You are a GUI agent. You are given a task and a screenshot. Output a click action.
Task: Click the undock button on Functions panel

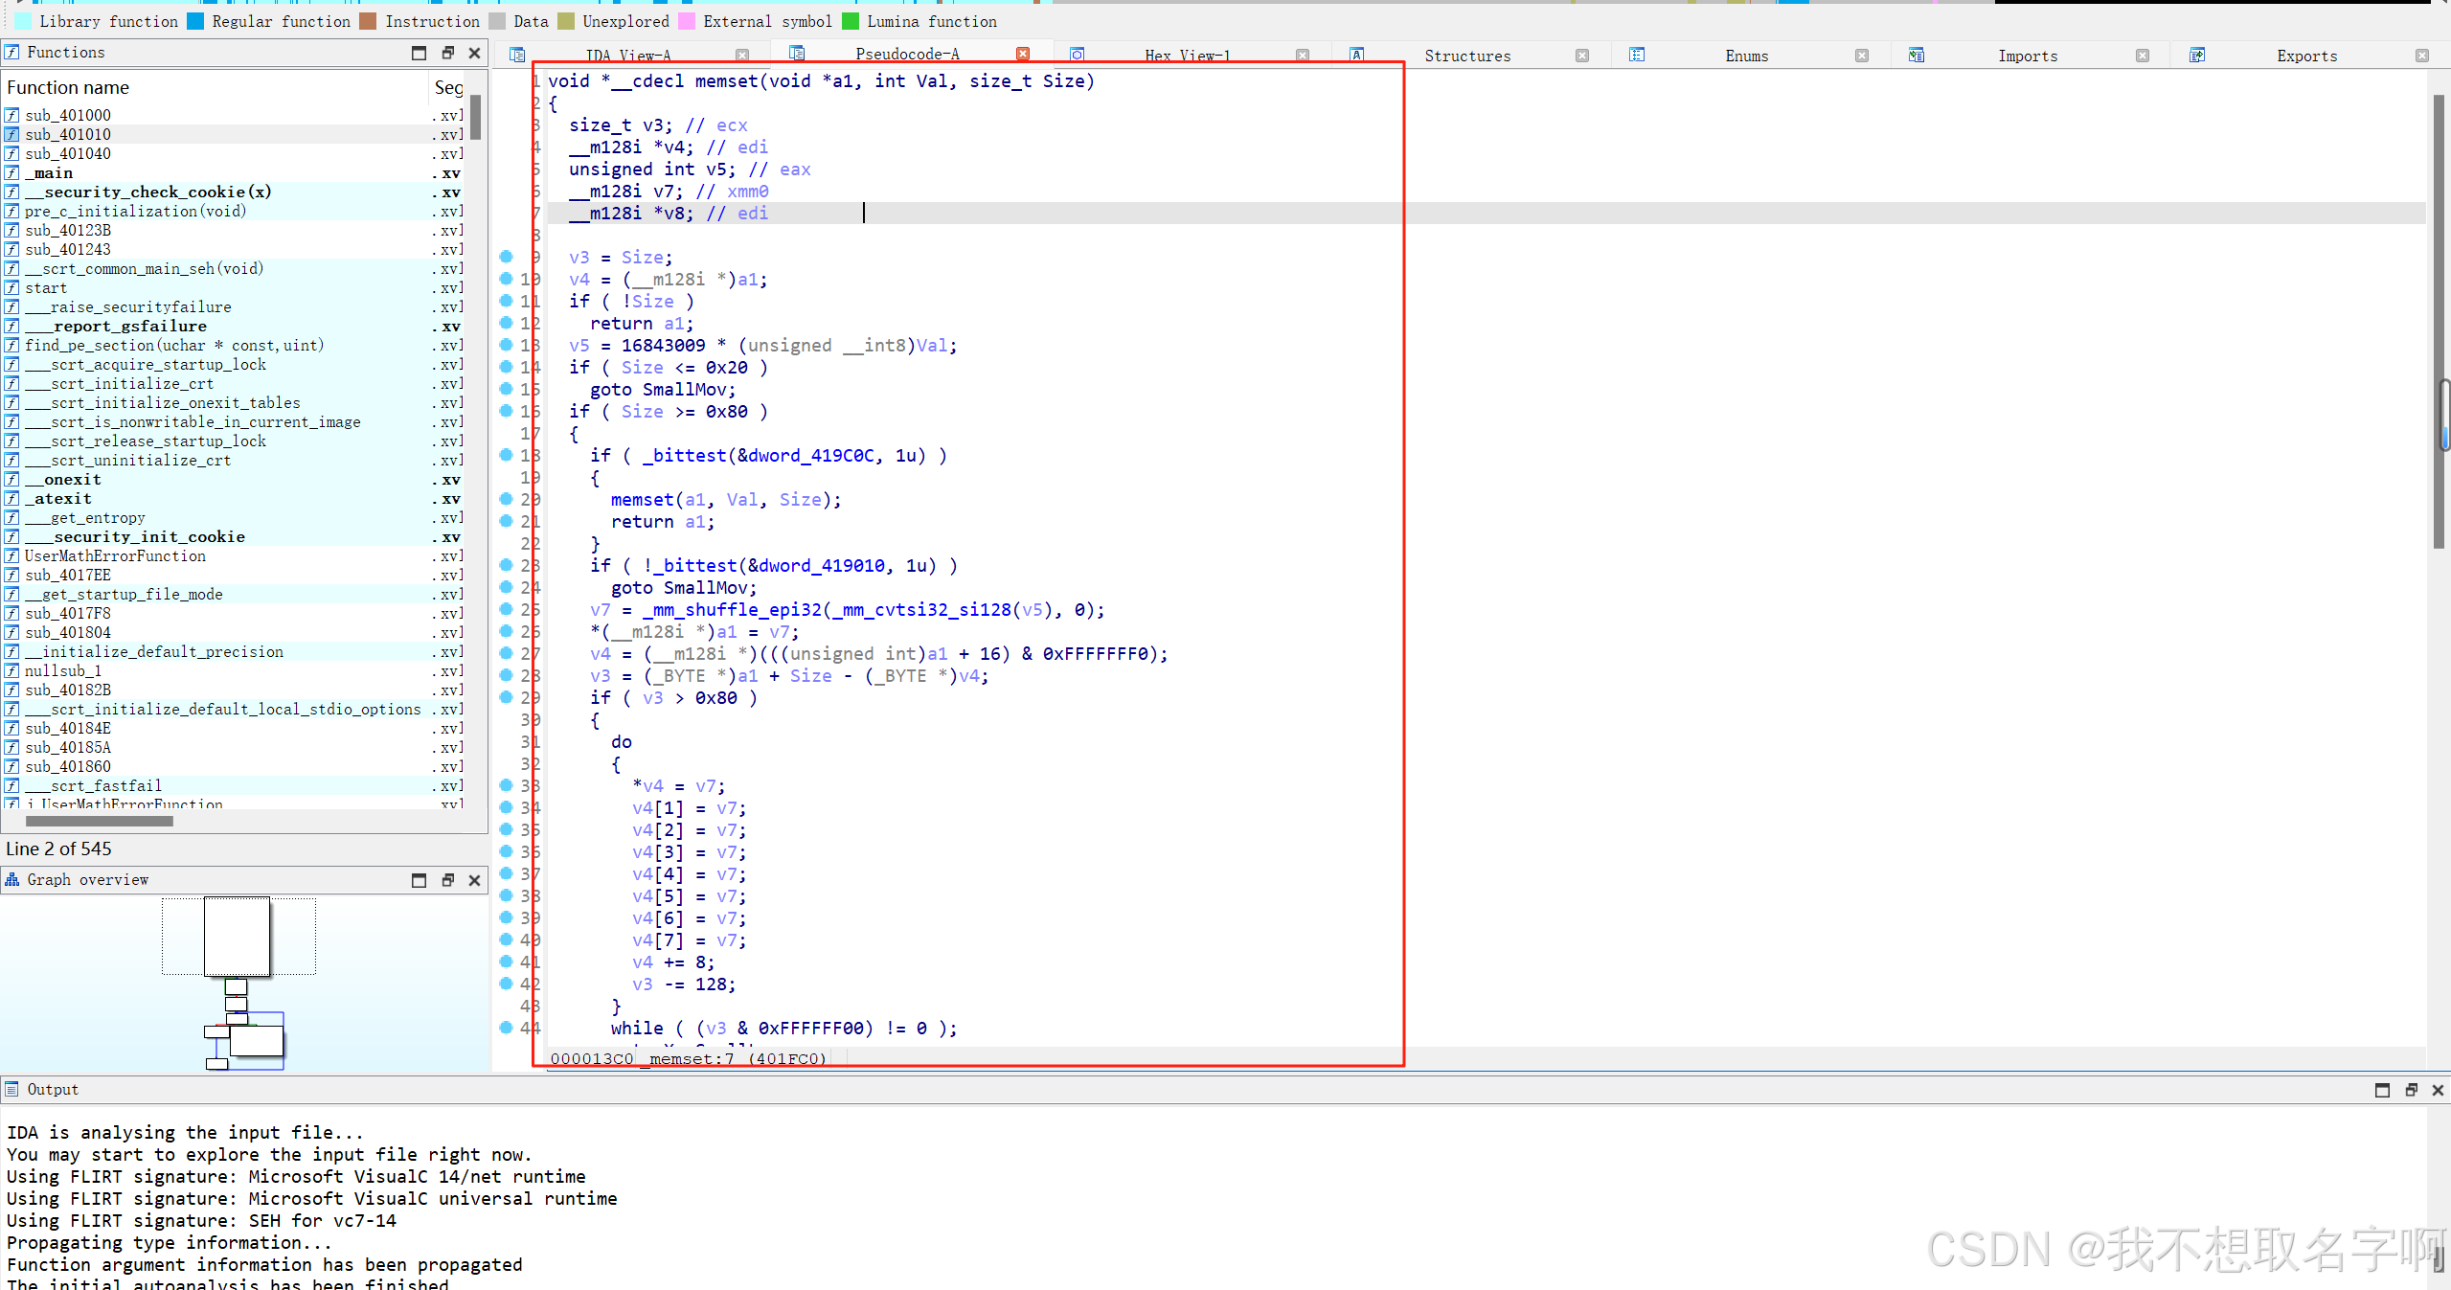(x=448, y=53)
